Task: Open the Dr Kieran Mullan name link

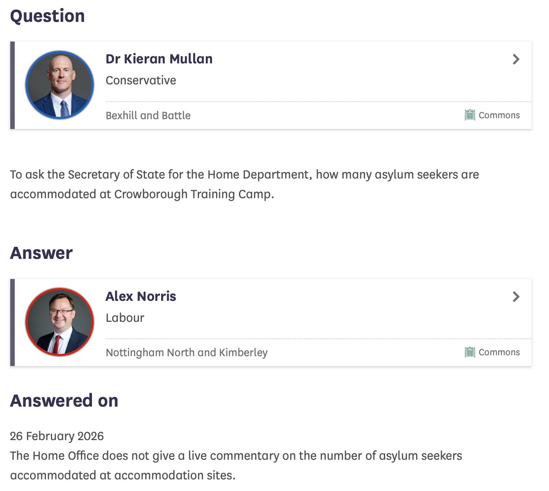Action: click(159, 59)
